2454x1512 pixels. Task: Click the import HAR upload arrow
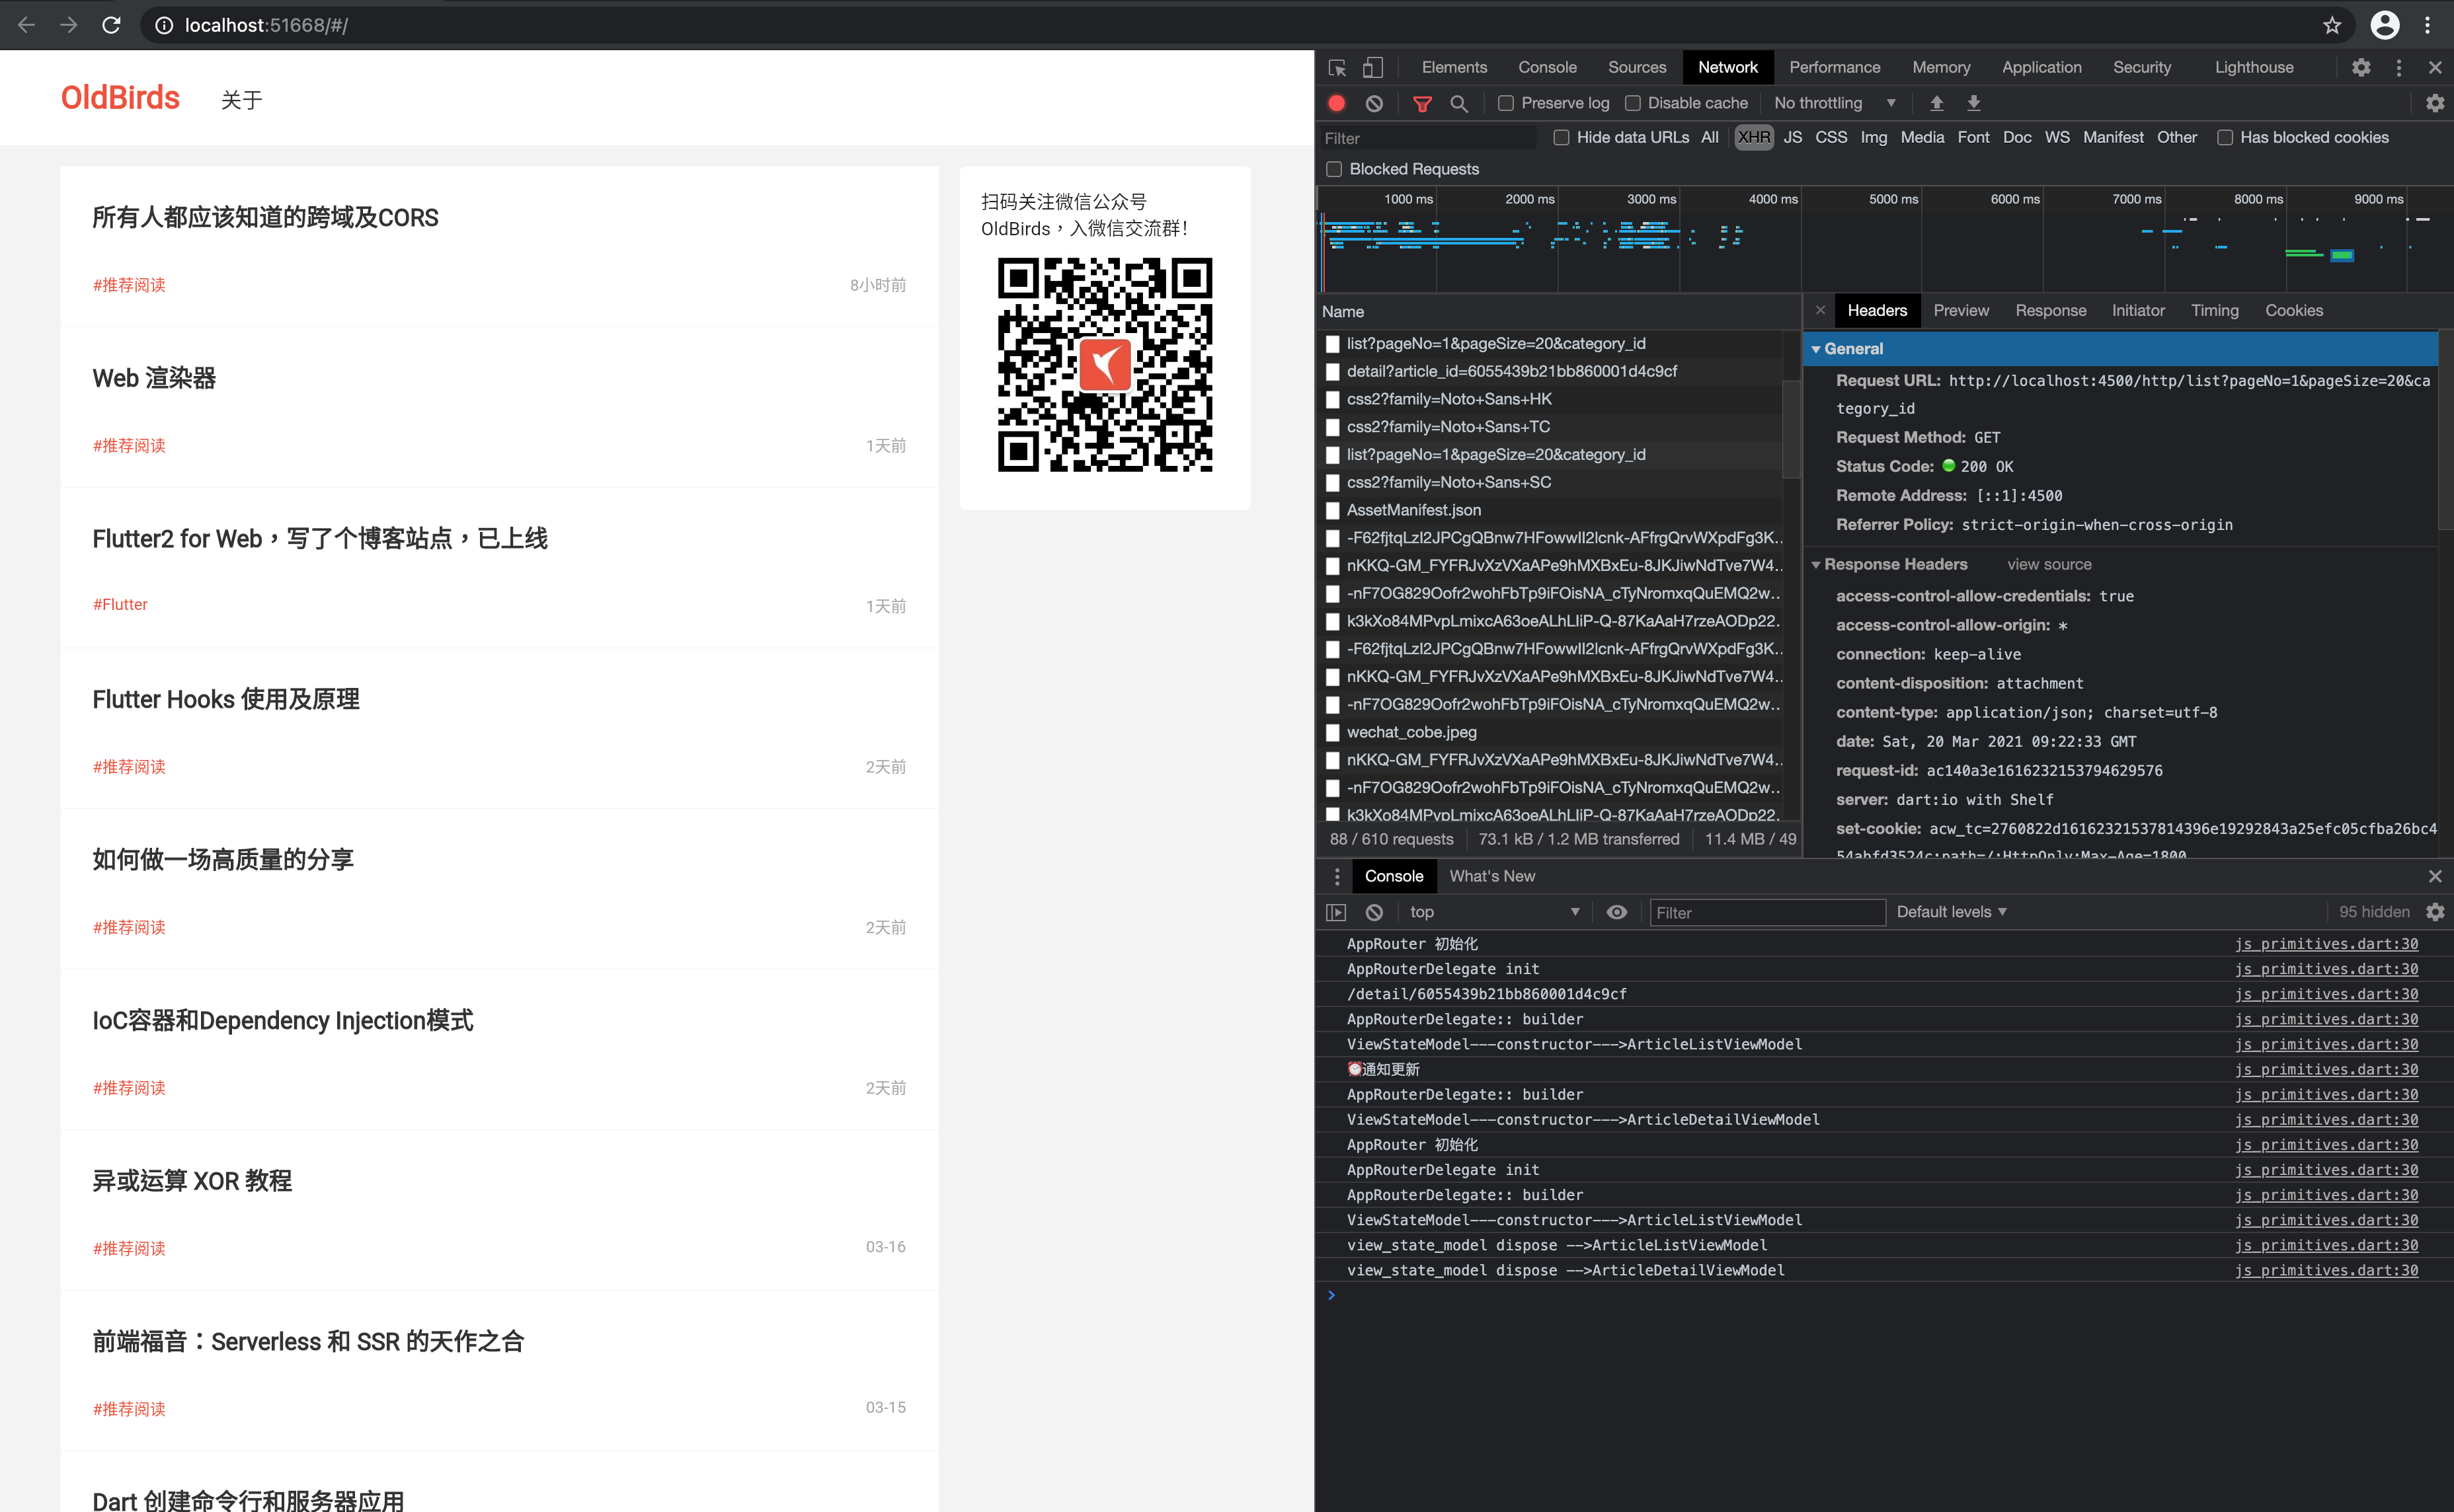coord(1937,103)
